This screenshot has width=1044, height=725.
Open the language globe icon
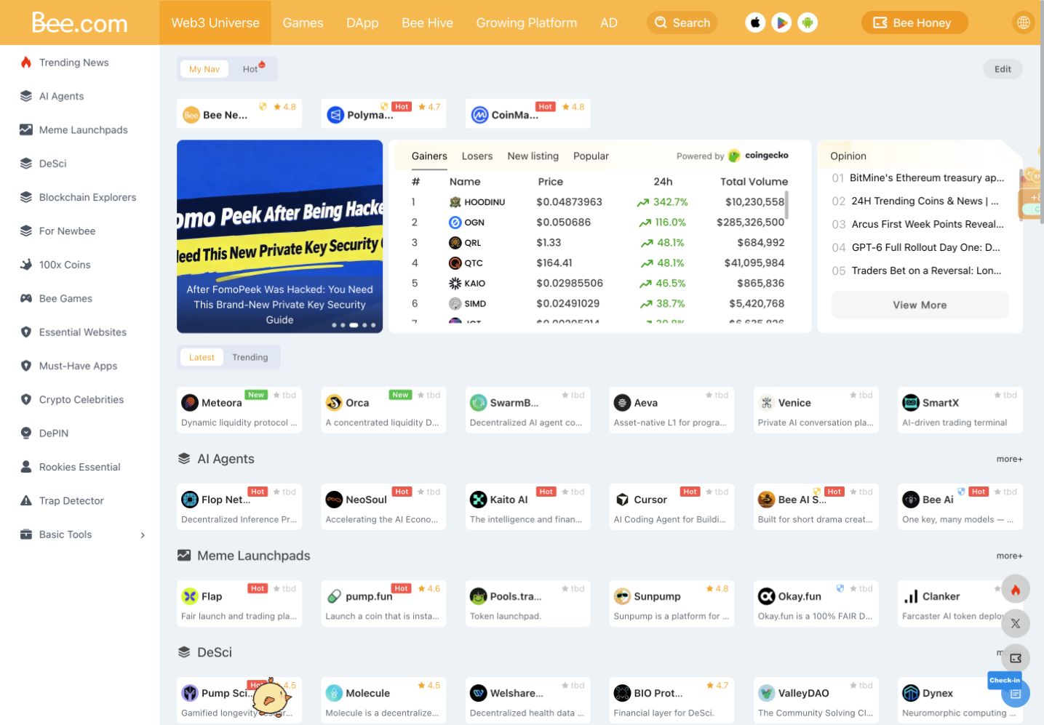(1023, 23)
